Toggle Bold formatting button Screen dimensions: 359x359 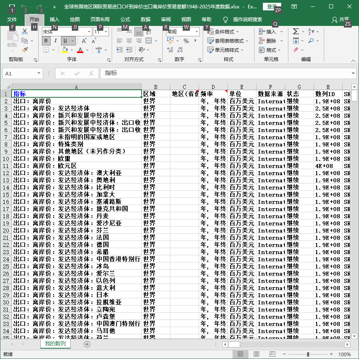pos(46,41)
